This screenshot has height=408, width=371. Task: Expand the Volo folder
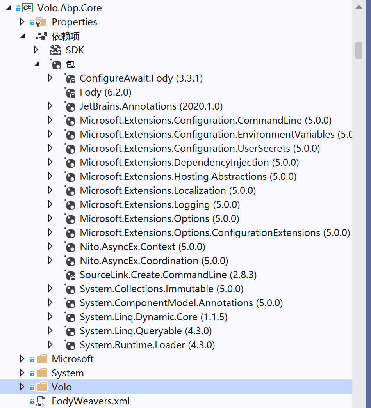pos(22,387)
